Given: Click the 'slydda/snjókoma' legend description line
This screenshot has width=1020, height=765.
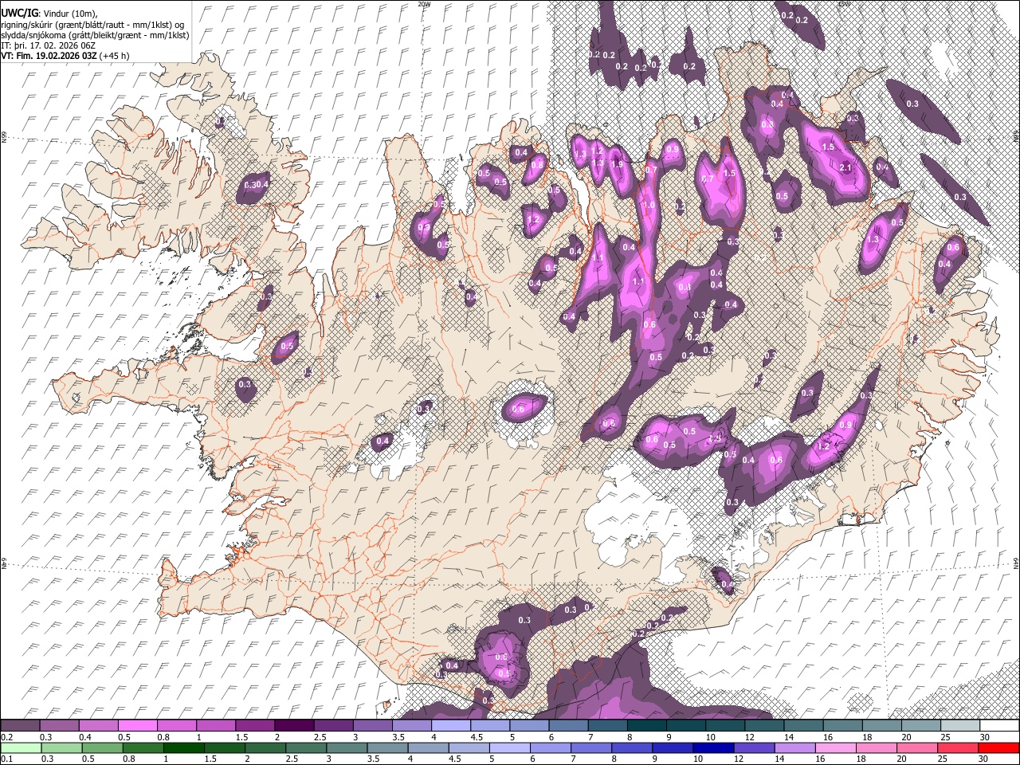Looking at the screenshot, I should click(95, 35).
